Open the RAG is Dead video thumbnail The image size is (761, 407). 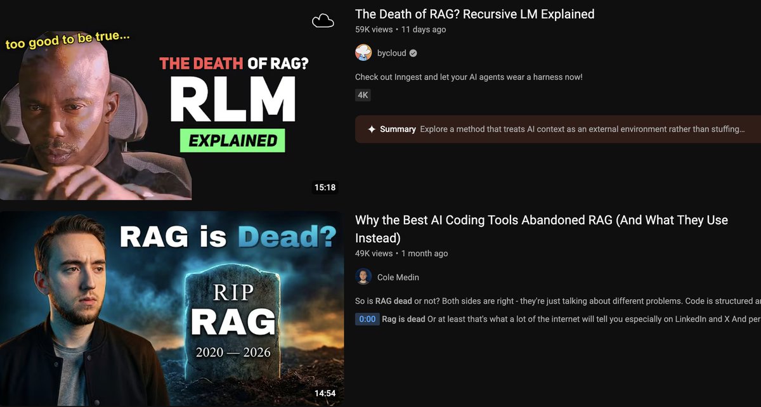pos(171,309)
